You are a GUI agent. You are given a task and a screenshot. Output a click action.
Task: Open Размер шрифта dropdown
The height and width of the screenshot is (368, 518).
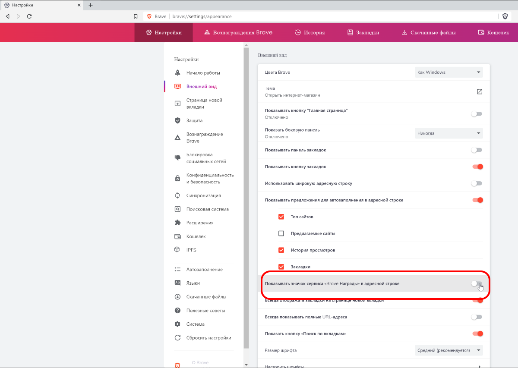pyautogui.click(x=449, y=350)
